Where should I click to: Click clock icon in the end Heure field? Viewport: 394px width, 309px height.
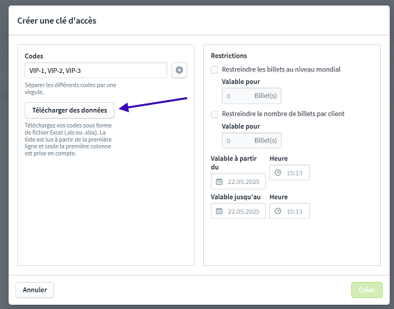point(277,211)
